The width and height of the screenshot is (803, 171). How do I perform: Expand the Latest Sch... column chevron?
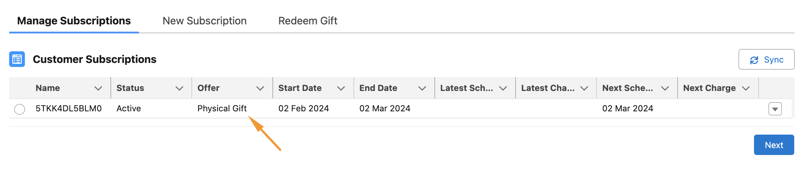coord(503,88)
